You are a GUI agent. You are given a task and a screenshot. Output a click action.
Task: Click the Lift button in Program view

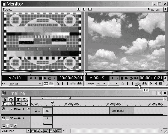pyautogui.click(x=137, y=84)
